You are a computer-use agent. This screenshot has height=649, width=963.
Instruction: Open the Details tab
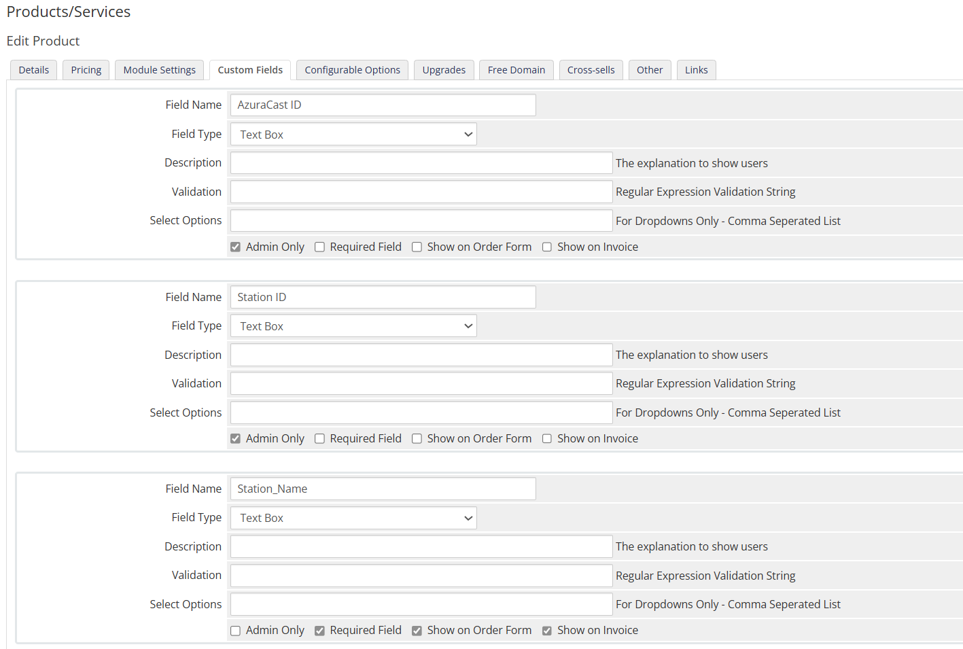click(x=34, y=70)
